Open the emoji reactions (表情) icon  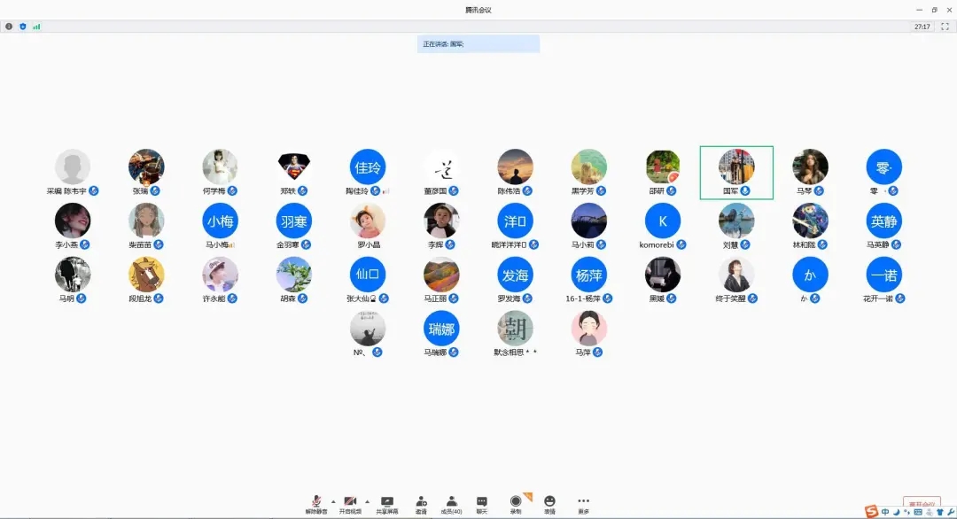click(549, 502)
